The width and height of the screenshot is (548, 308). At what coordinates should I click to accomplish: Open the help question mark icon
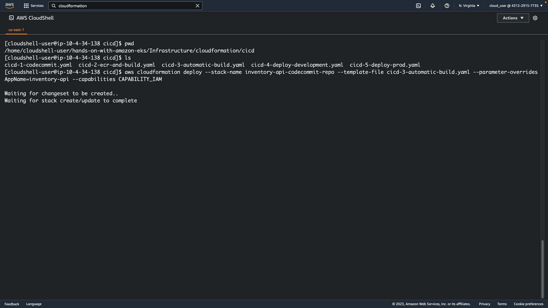pos(447,6)
